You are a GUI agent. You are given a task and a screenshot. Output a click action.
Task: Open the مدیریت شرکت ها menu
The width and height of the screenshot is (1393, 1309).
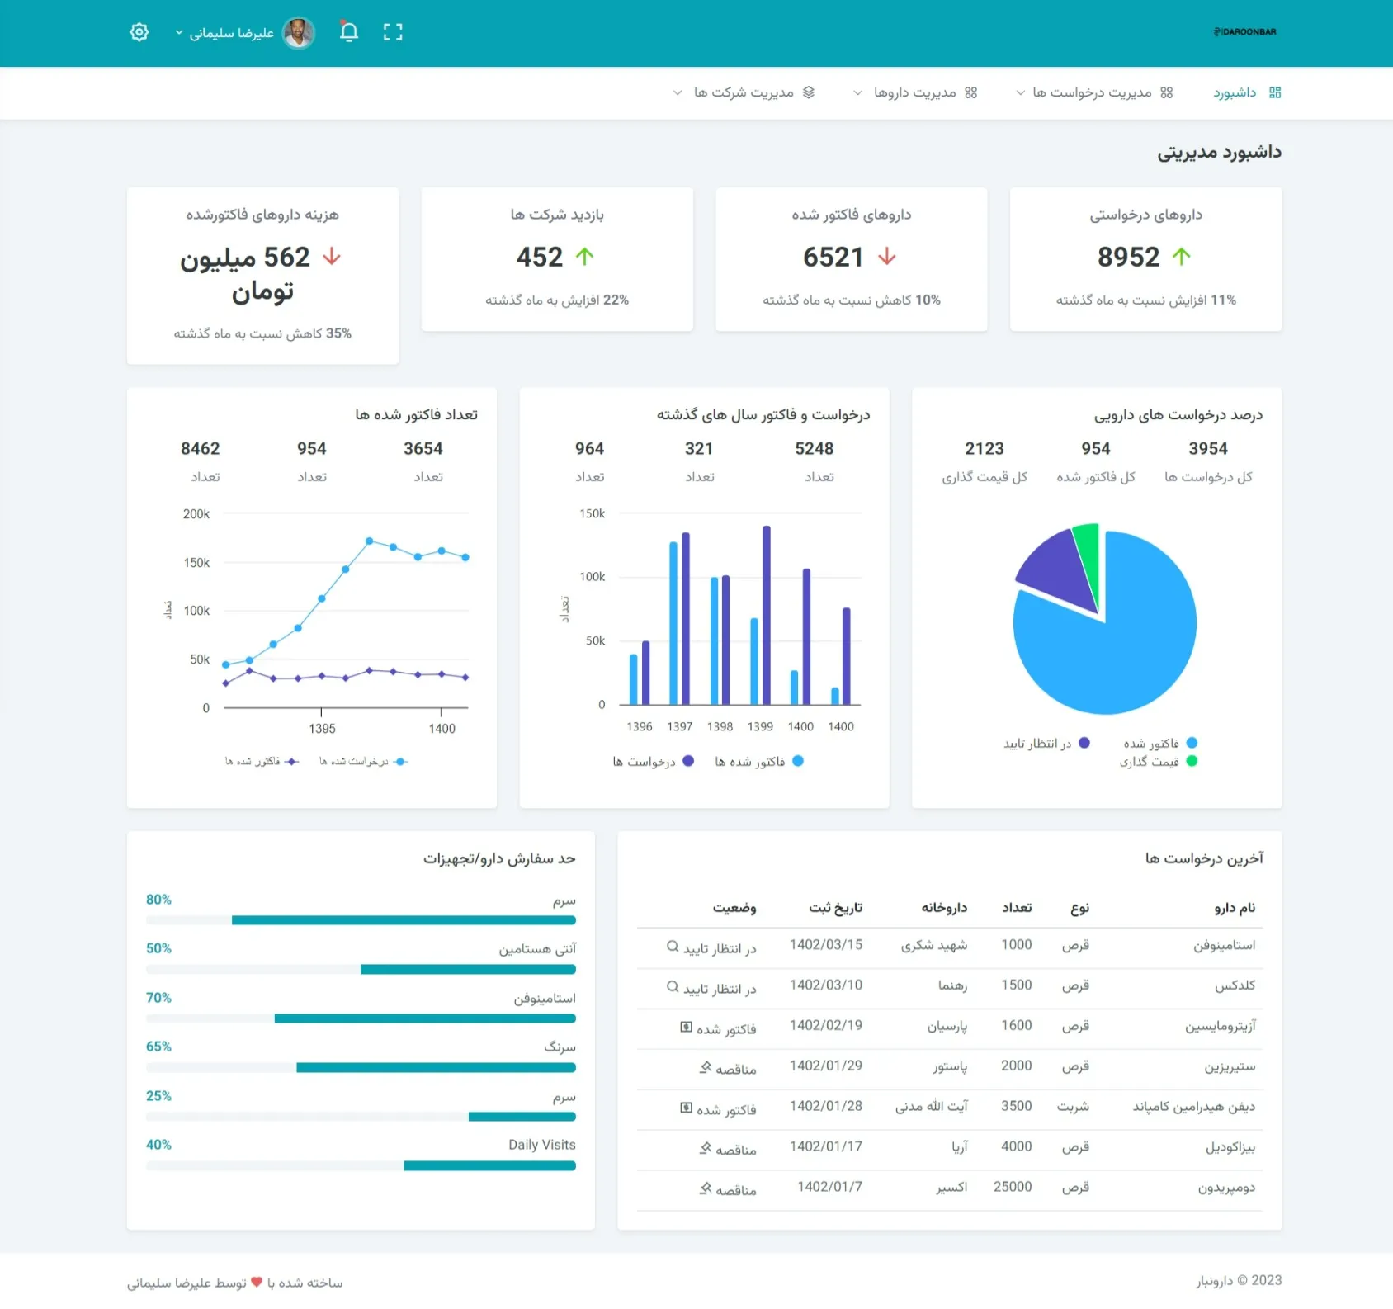pos(744,92)
